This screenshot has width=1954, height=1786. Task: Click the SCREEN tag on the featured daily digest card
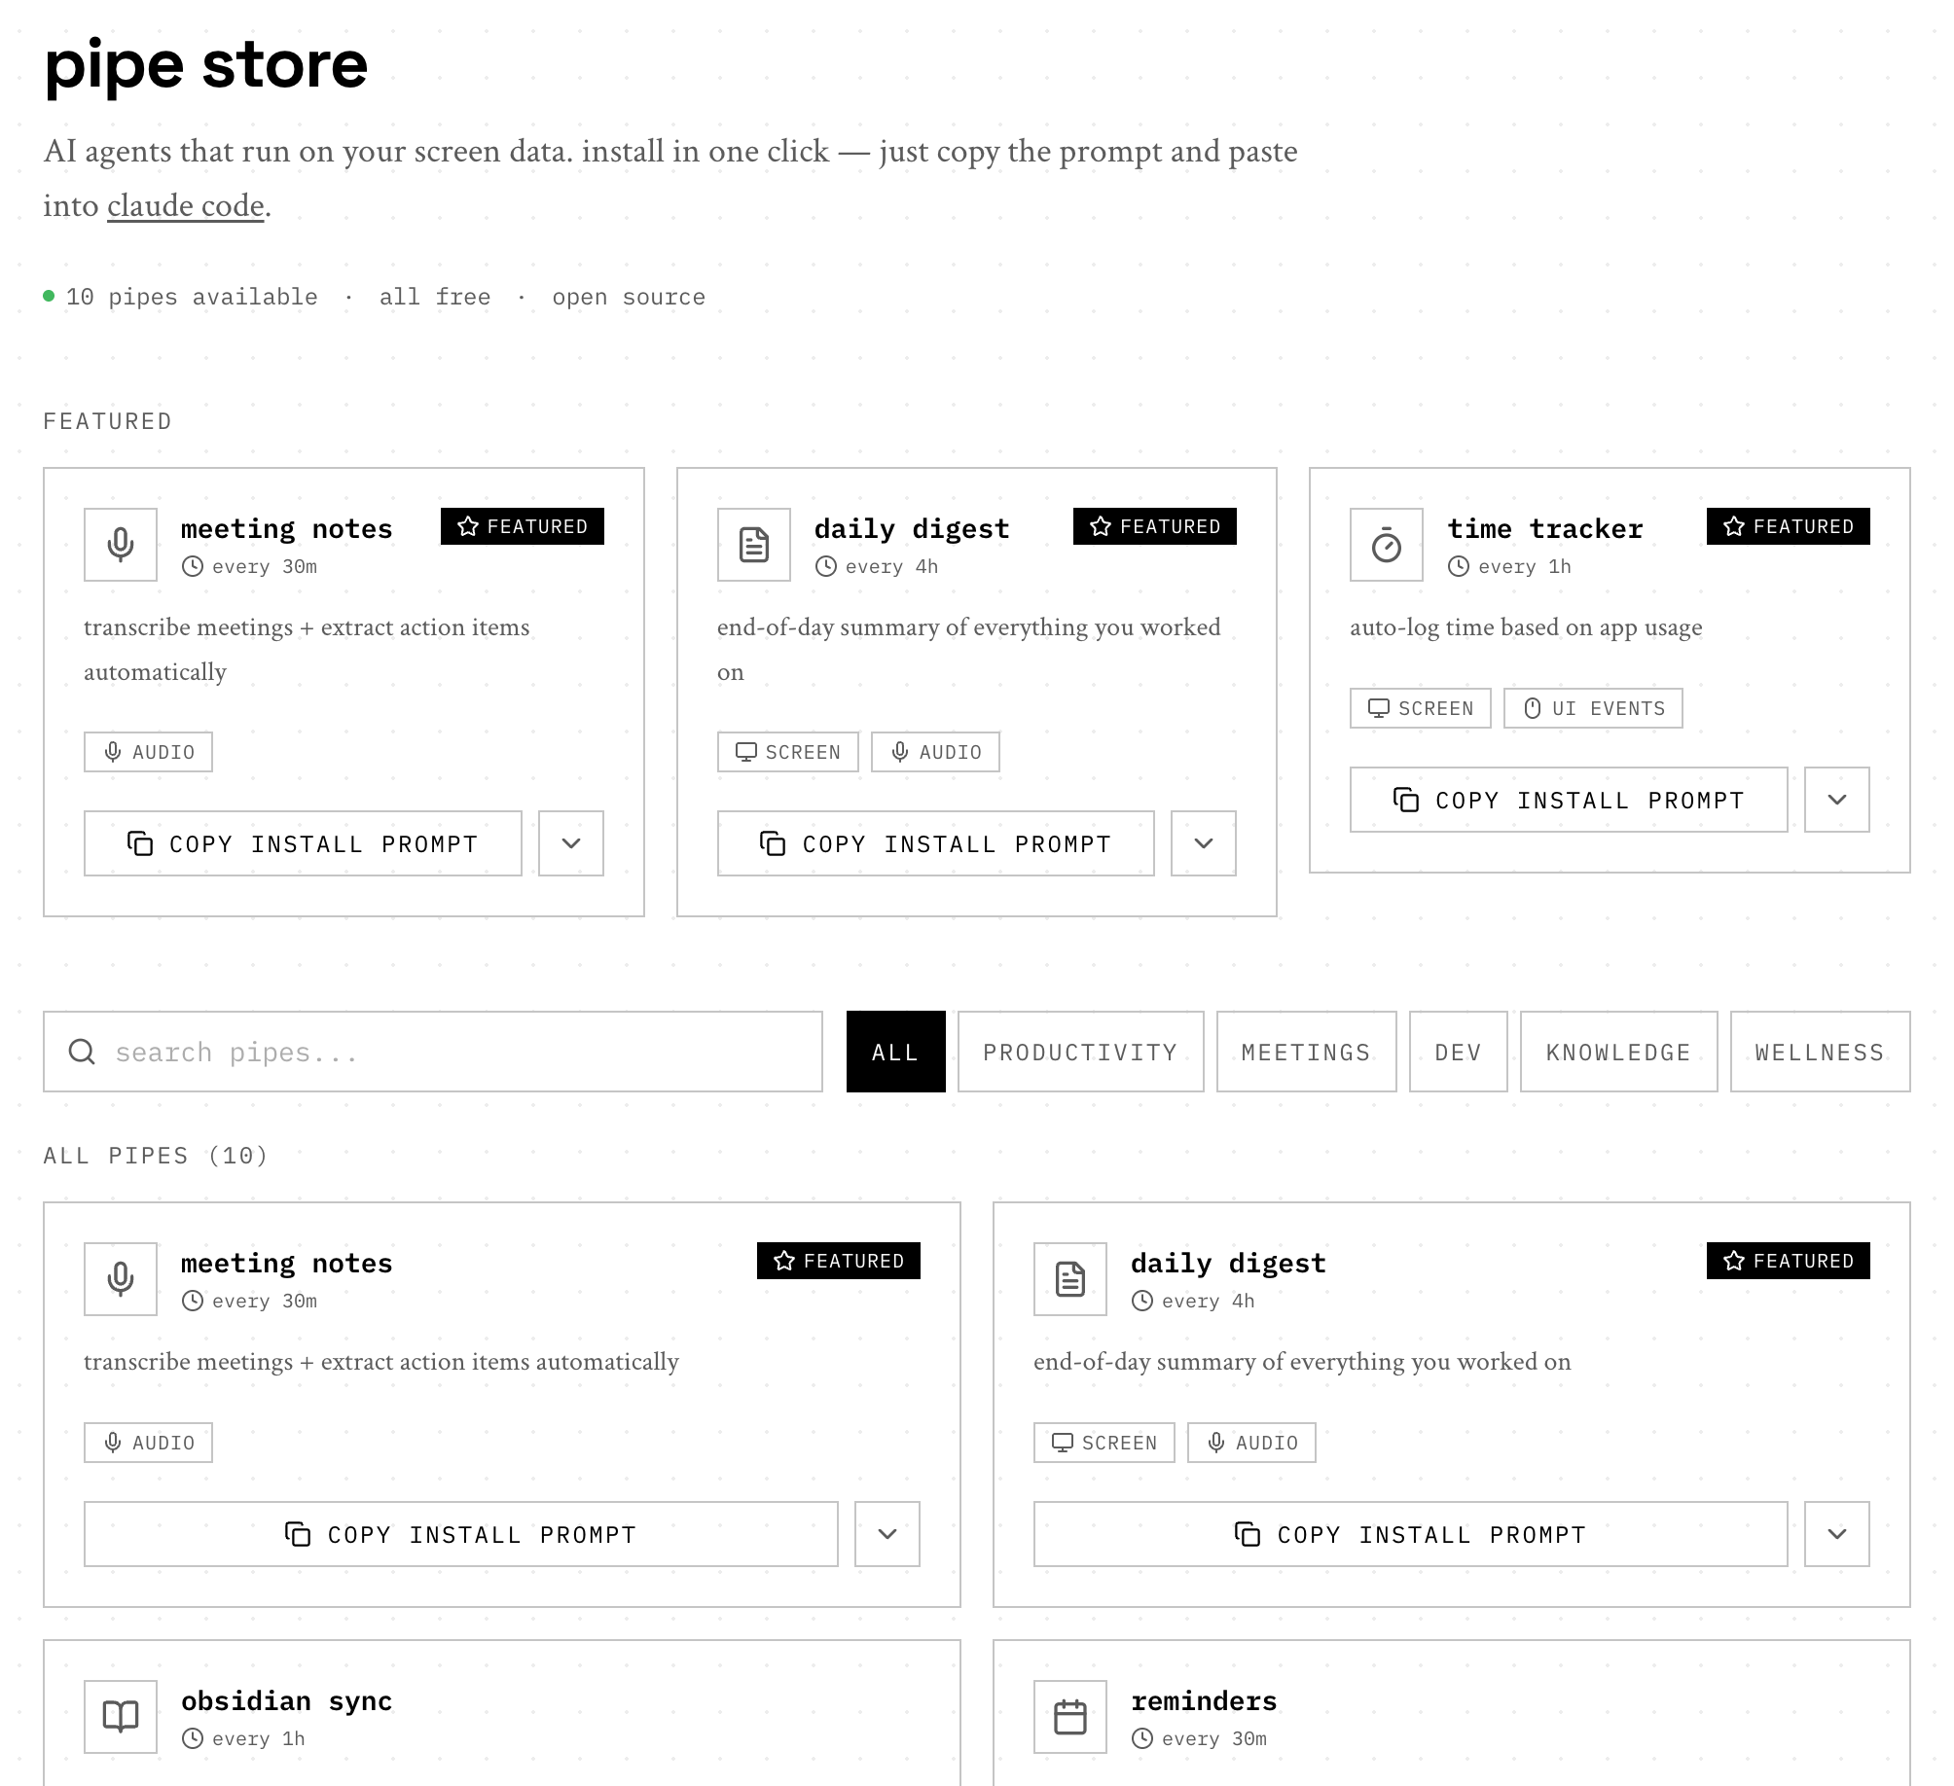pos(788,752)
